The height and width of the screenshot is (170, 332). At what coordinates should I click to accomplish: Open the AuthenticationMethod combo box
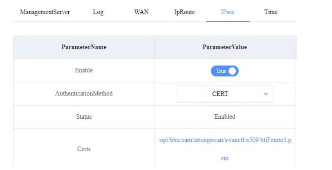pyautogui.click(x=224, y=94)
